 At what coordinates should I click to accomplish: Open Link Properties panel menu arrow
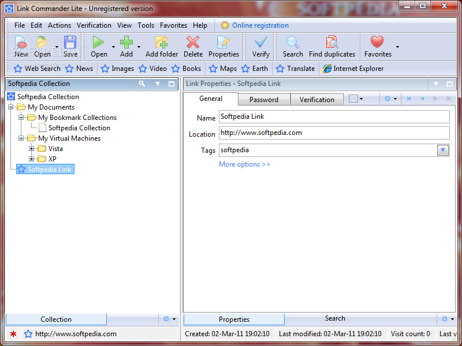436,84
